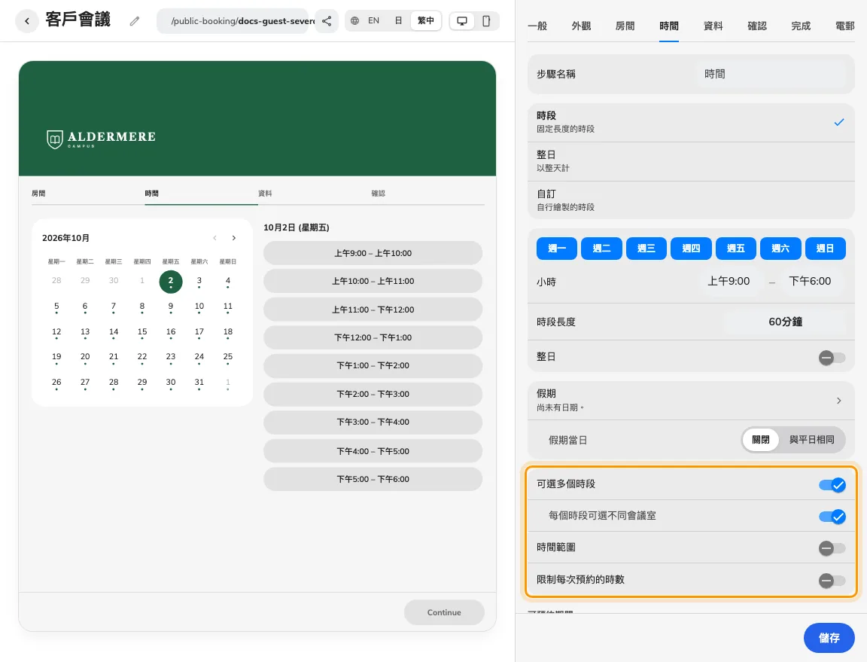Select 日 Japanese language option
The height and width of the screenshot is (662, 867).
point(398,20)
